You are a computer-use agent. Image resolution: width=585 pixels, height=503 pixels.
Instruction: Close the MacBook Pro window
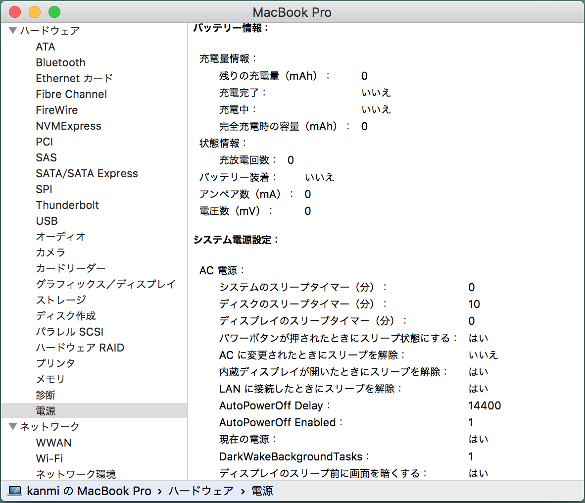tap(15, 12)
